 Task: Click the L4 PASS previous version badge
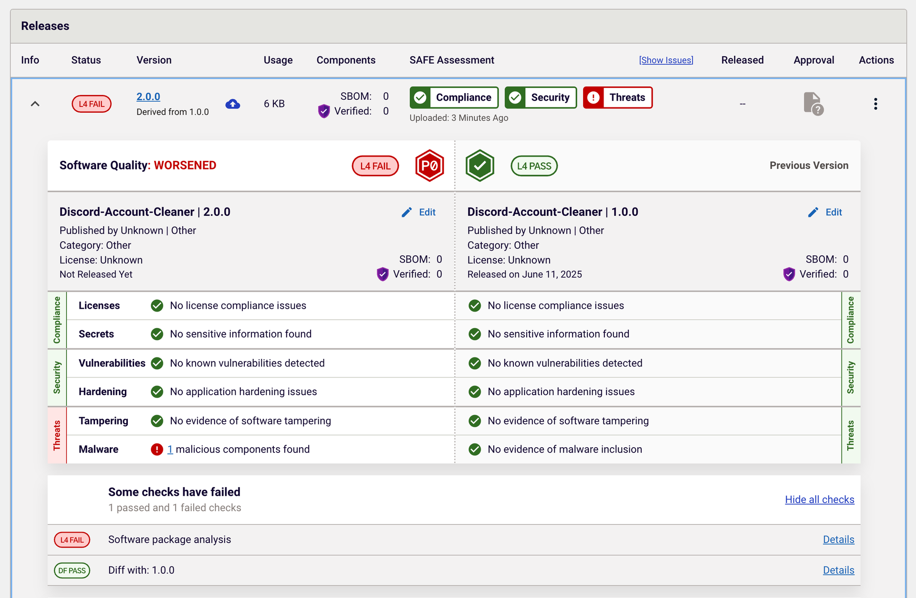pyautogui.click(x=534, y=166)
